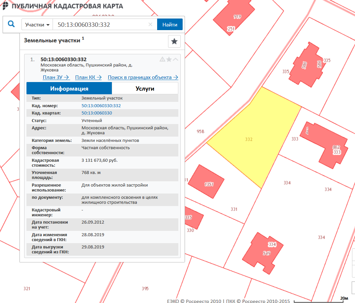Click the magnifying glass search icon

coord(11,24)
